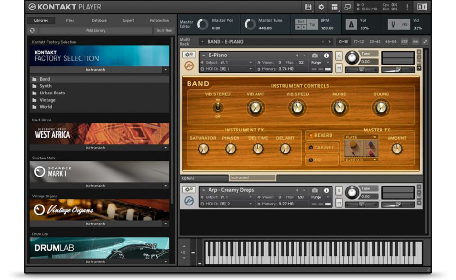The image size is (456, 280).
Task: Switch to the Files tab
Action: click(70, 20)
